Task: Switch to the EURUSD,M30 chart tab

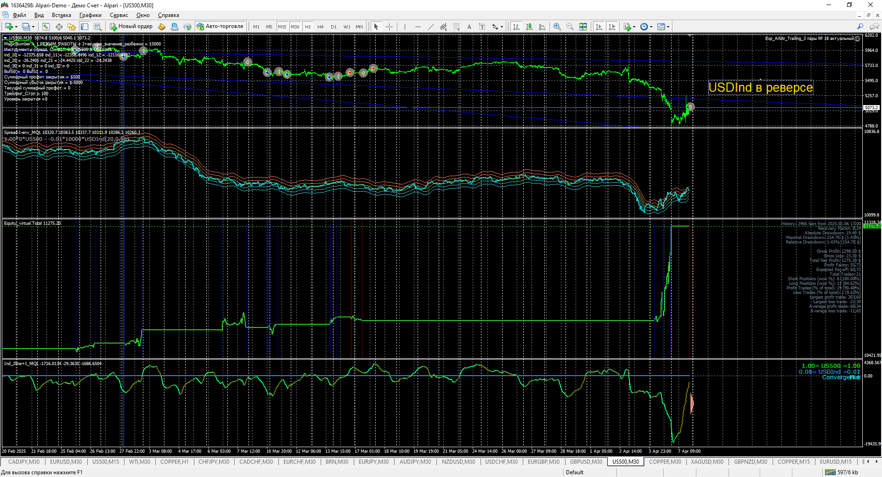Action: pos(66,462)
